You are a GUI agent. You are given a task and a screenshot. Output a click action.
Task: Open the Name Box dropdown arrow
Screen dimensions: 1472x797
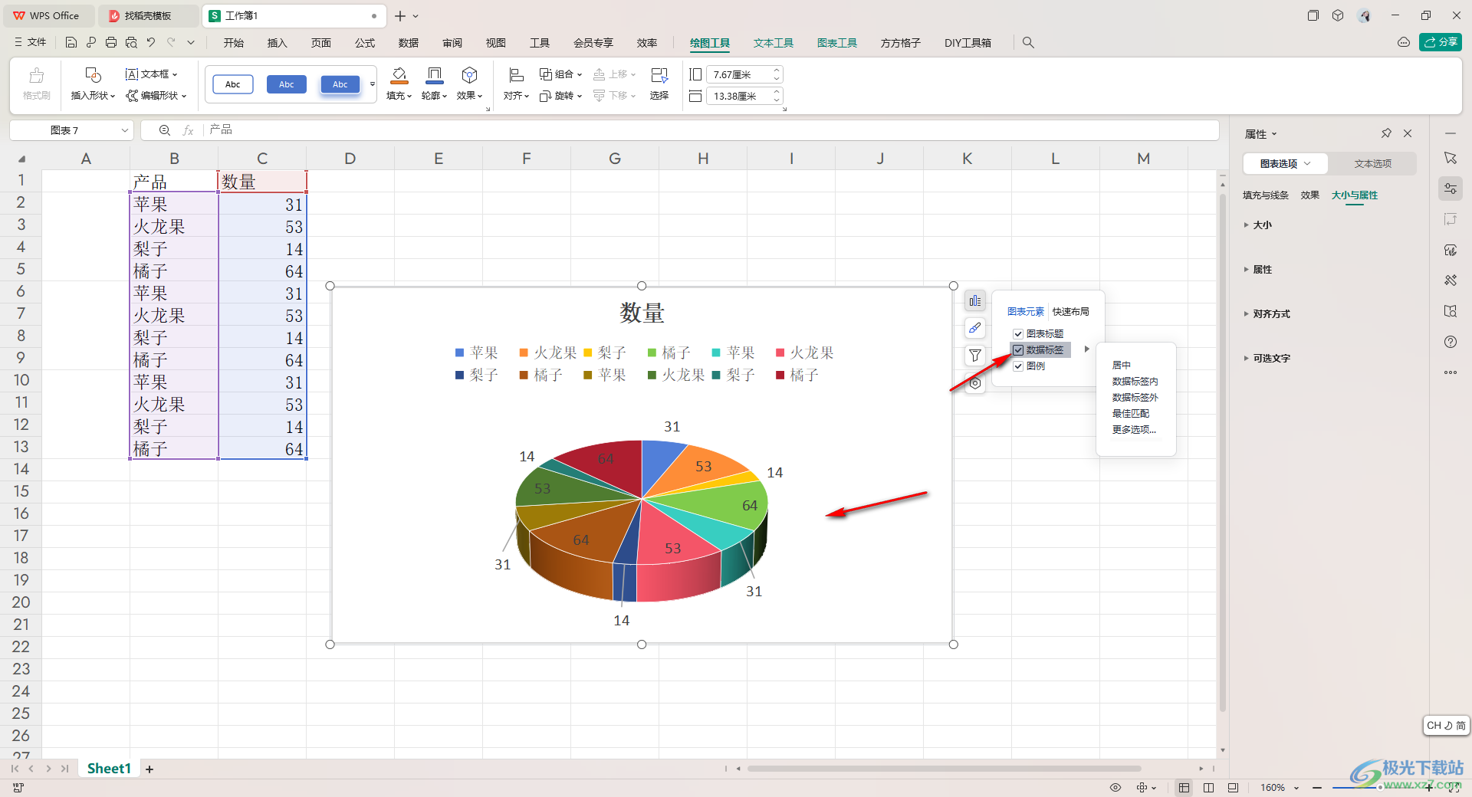[x=124, y=130]
